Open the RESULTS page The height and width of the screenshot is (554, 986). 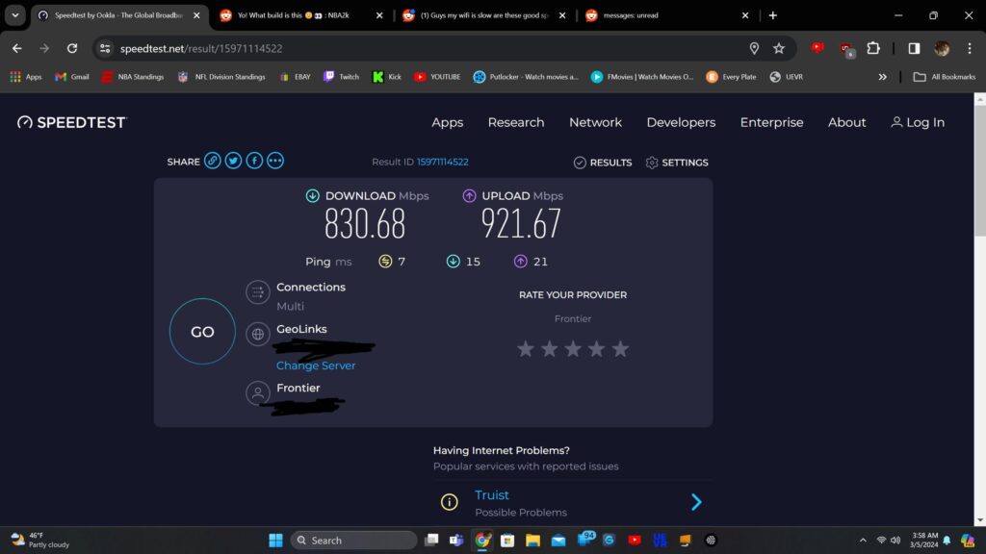603,162
